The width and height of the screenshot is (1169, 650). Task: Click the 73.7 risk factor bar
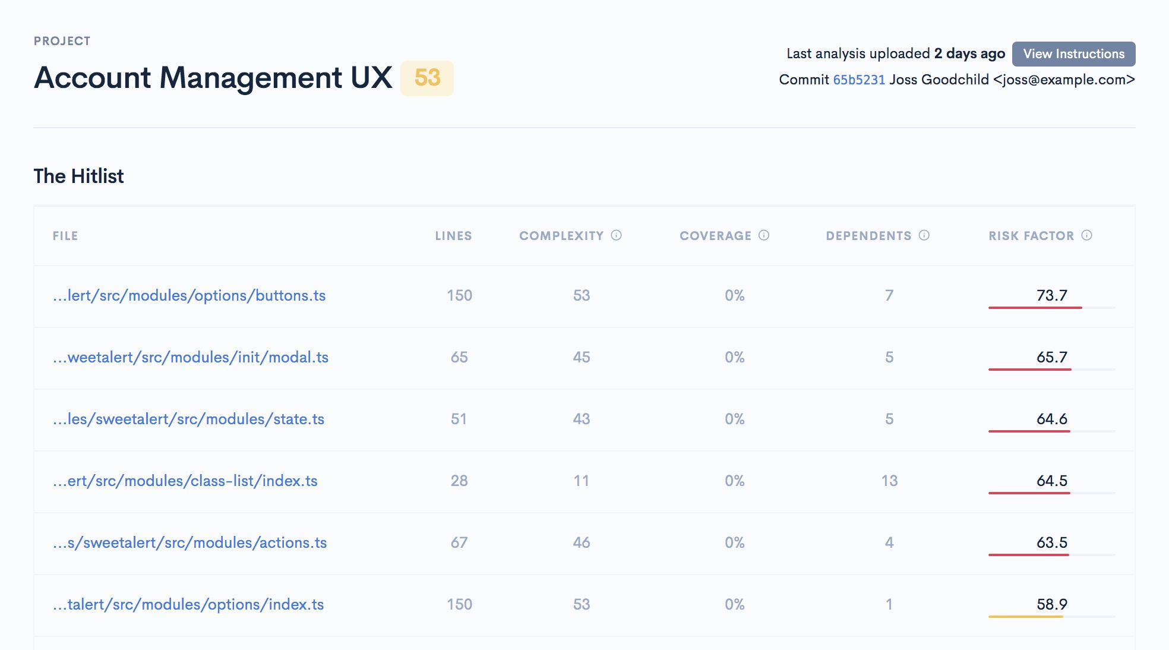point(1035,307)
